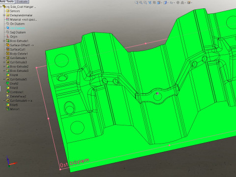Click the Surface-Offset1 feature icon

pyautogui.click(x=8, y=45)
